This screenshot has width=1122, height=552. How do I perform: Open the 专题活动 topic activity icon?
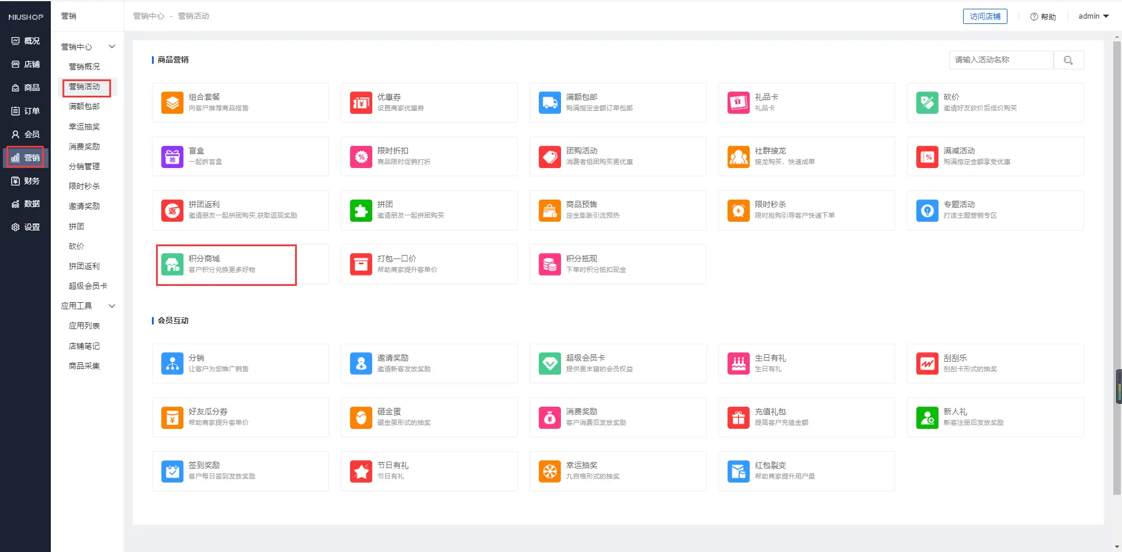pos(927,210)
